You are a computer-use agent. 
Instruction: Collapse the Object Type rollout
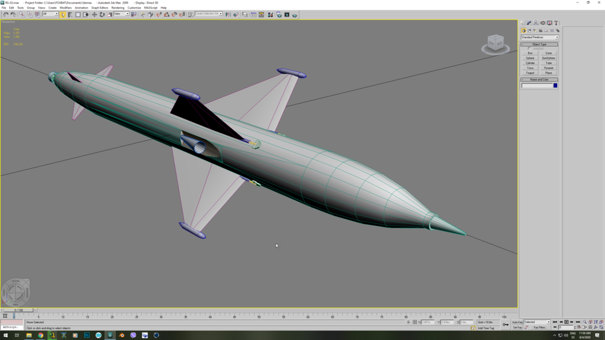click(539, 44)
